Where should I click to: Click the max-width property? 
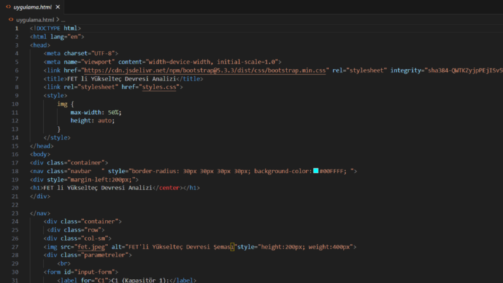pos(86,112)
